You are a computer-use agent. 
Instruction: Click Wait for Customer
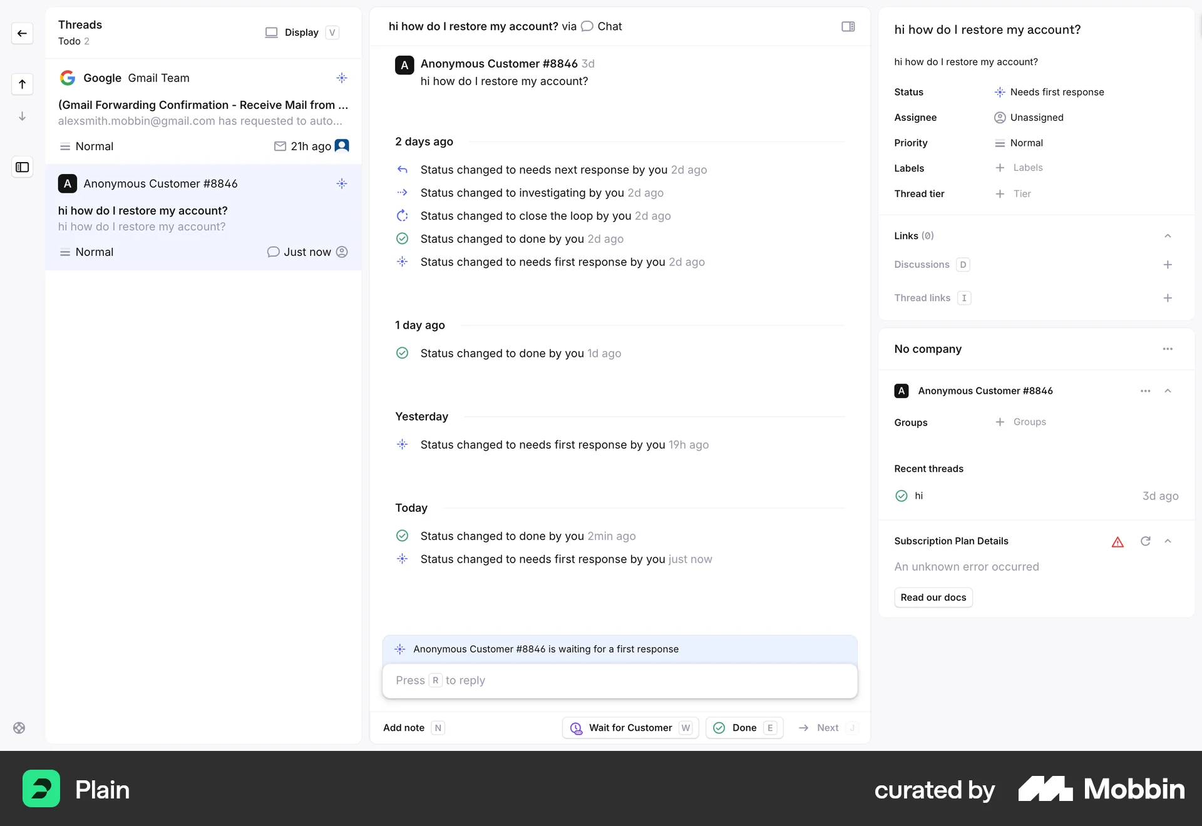(630, 728)
